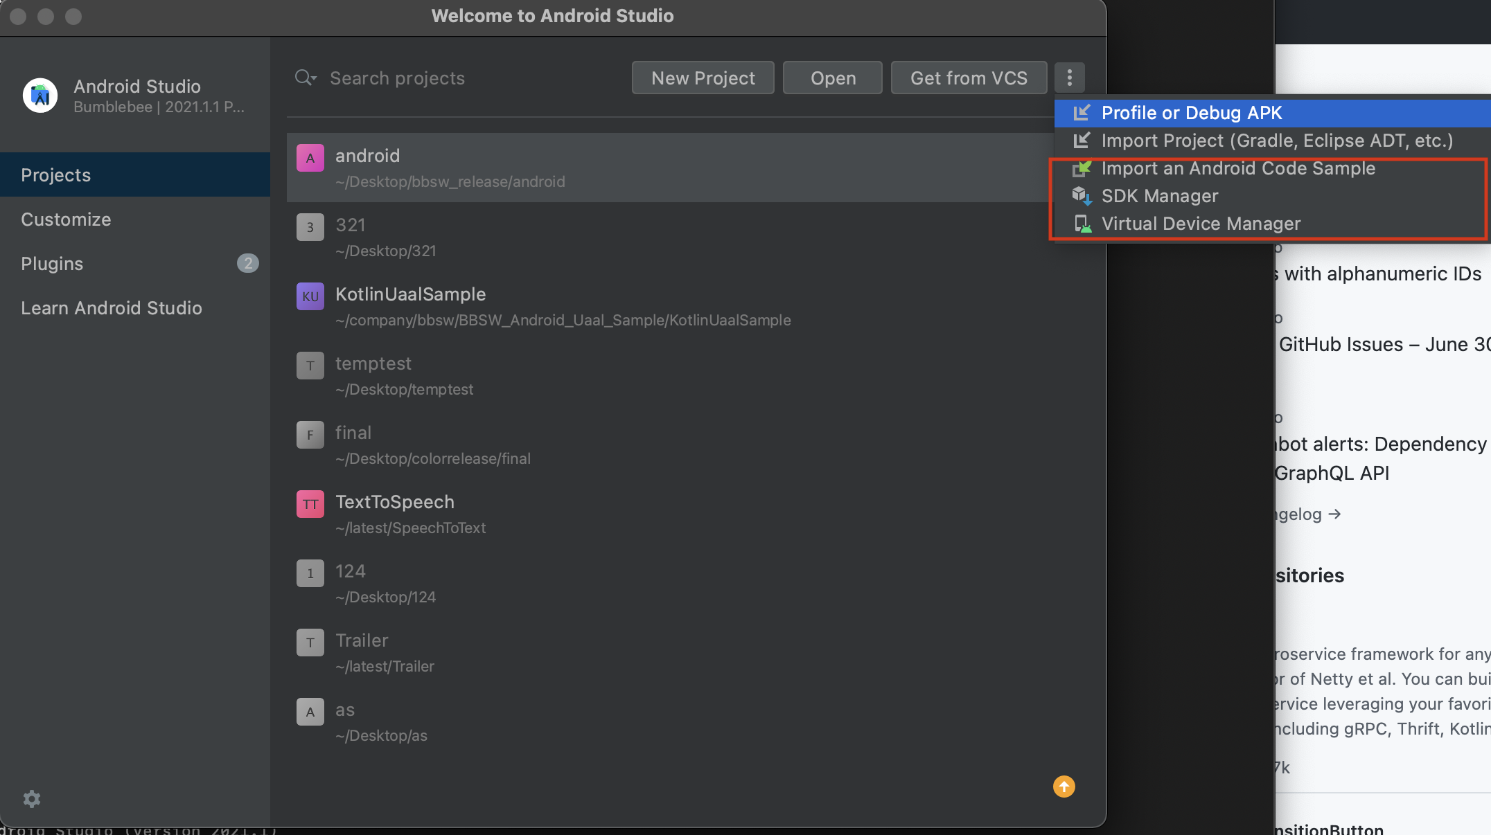Viewport: 1491px width, 835px height.
Task: Click the New Project button
Action: pyautogui.click(x=703, y=78)
